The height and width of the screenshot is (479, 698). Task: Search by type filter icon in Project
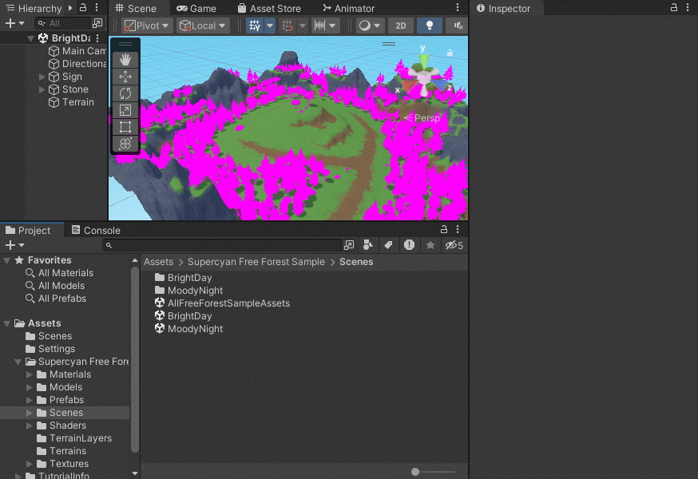pos(367,245)
